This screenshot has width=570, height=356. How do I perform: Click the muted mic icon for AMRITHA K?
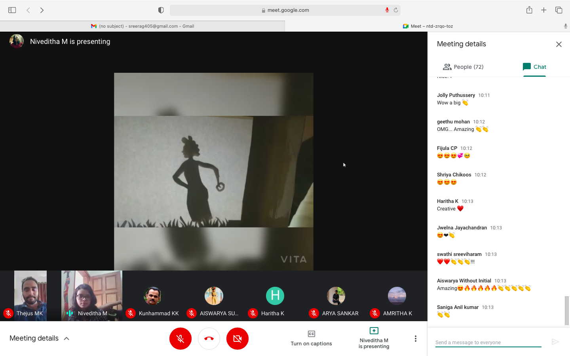pos(375,313)
